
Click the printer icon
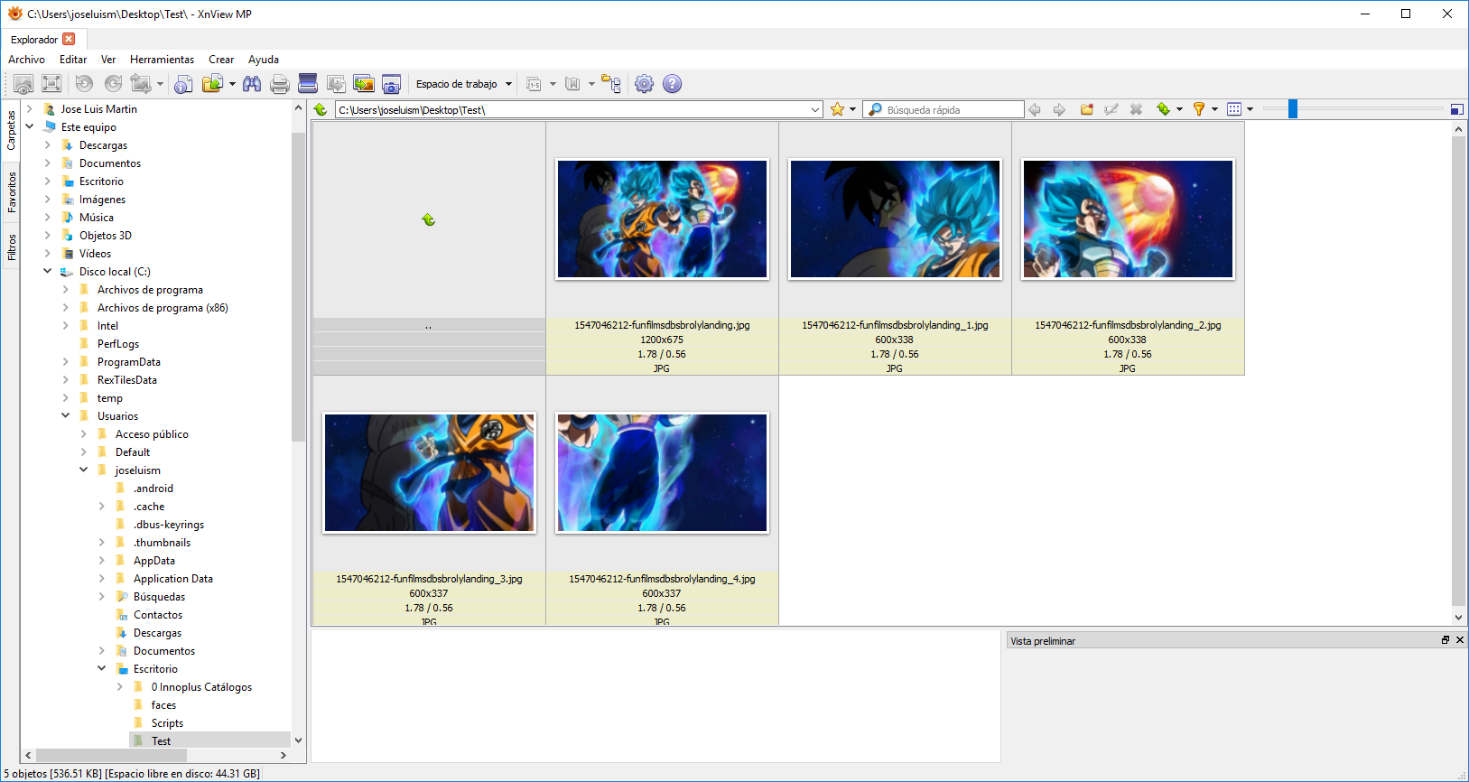click(x=280, y=84)
